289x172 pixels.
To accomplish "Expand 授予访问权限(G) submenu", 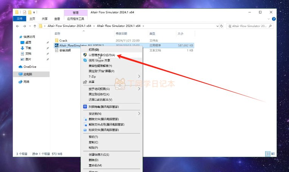I will [x=111, y=89].
